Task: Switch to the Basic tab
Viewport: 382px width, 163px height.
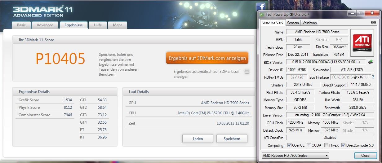Action: (x=21, y=25)
